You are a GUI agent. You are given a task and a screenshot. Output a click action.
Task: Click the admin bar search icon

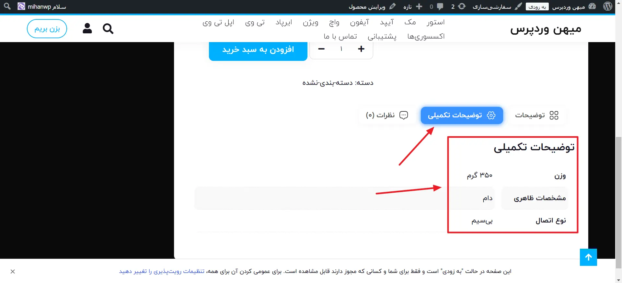pos(7,6)
